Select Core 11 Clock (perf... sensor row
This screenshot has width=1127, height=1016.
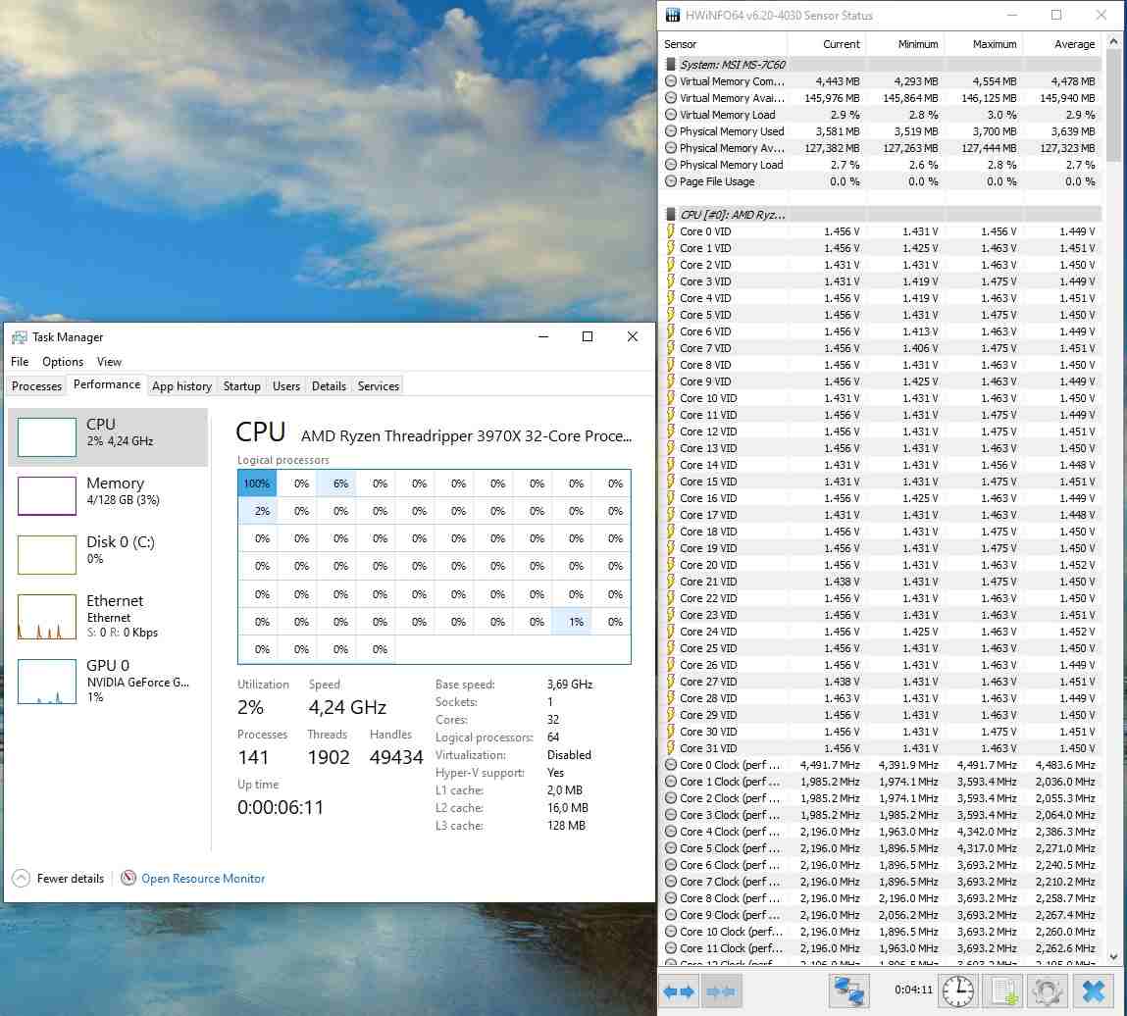881,948
